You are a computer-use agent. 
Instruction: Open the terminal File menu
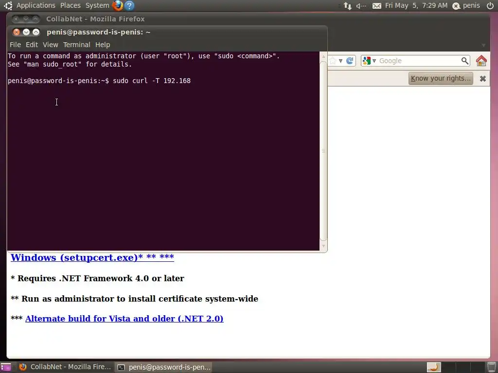tap(15, 45)
